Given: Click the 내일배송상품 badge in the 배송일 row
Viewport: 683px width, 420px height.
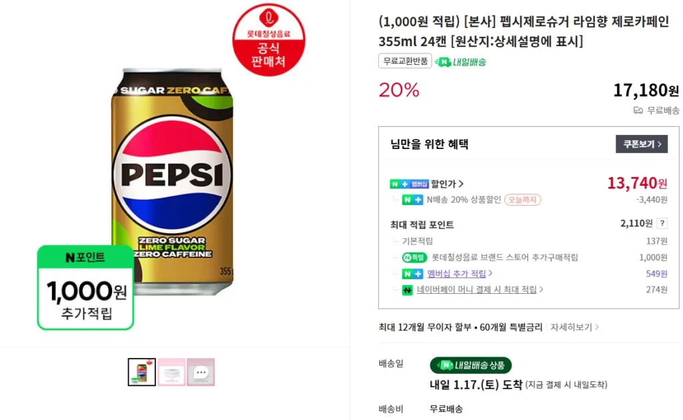Looking at the screenshot, I should point(471,365).
